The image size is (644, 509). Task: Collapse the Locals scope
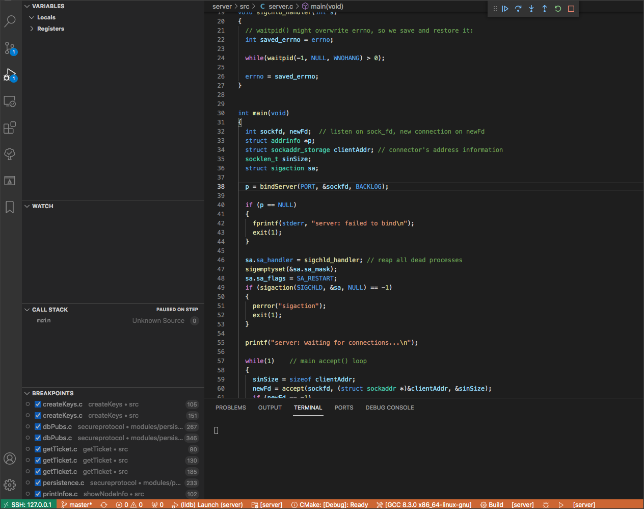click(32, 17)
